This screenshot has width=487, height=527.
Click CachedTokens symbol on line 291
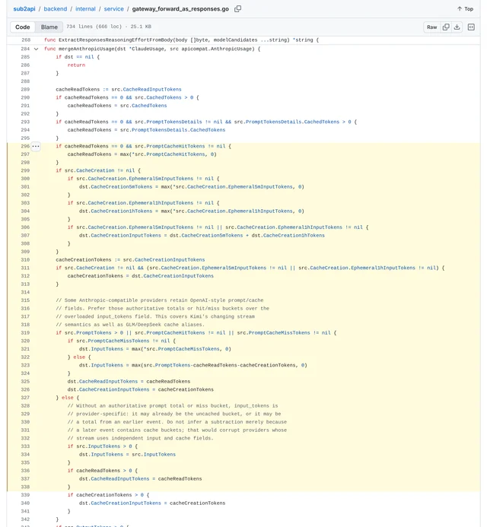(149, 106)
